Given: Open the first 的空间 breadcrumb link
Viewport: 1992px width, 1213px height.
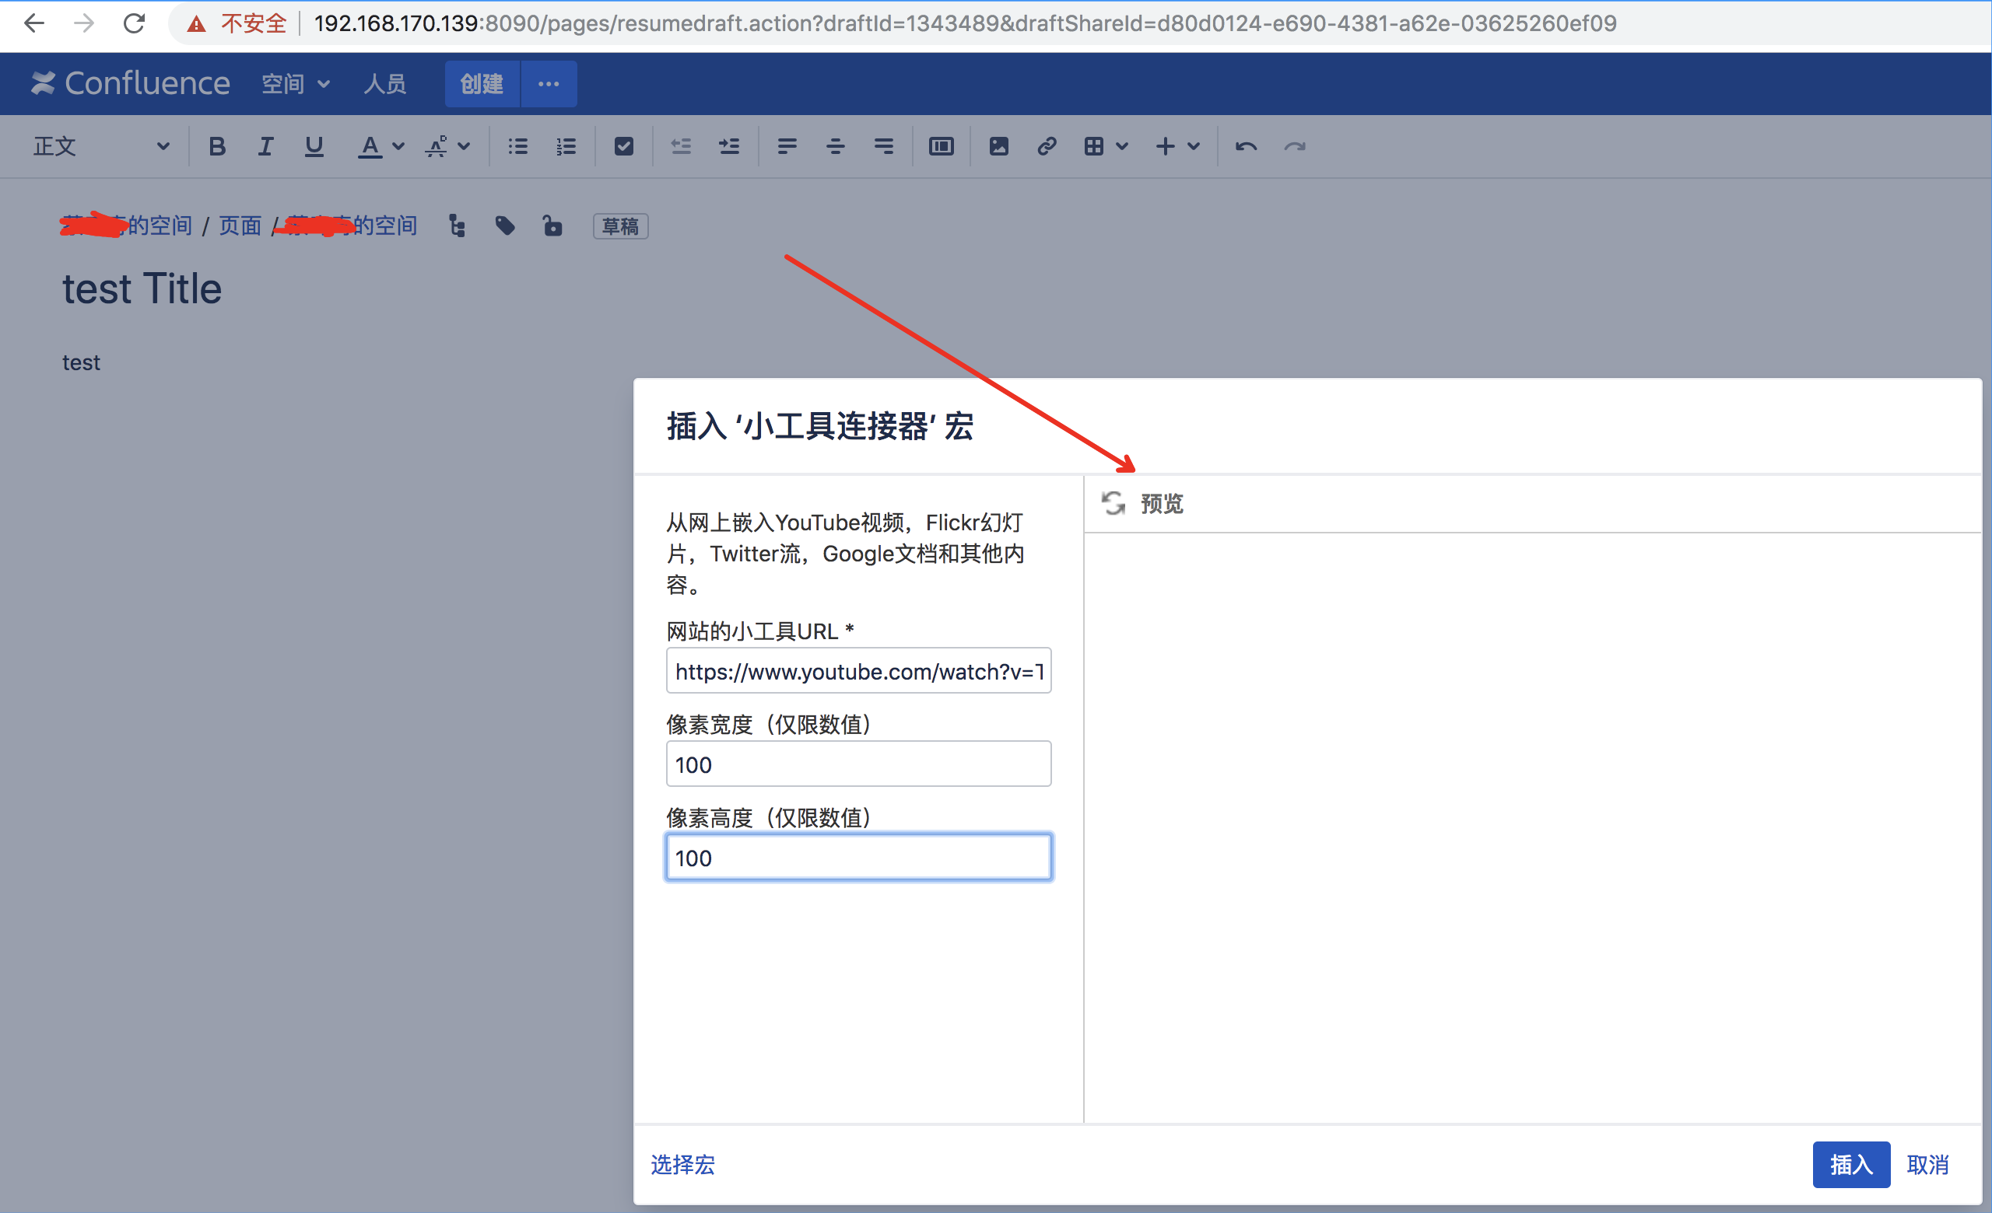Looking at the screenshot, I should pos(127,225).
